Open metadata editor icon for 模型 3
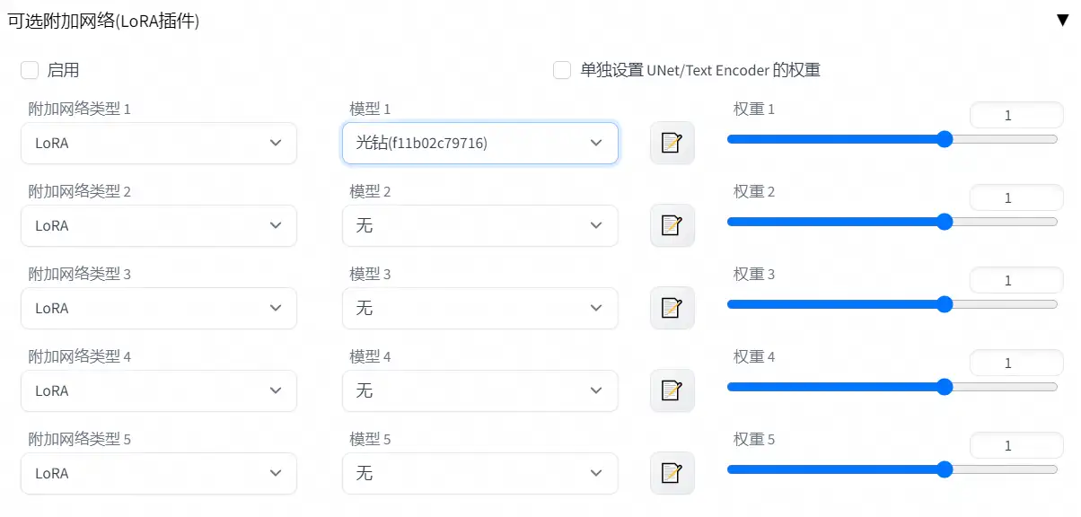This screenshot has width=1081, height=517. (672, 308)
